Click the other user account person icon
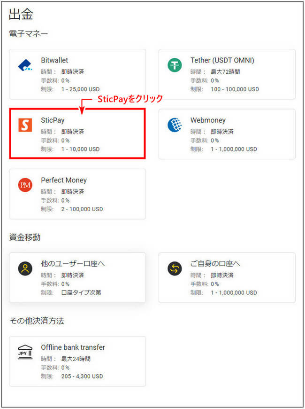 coord(25,268)
